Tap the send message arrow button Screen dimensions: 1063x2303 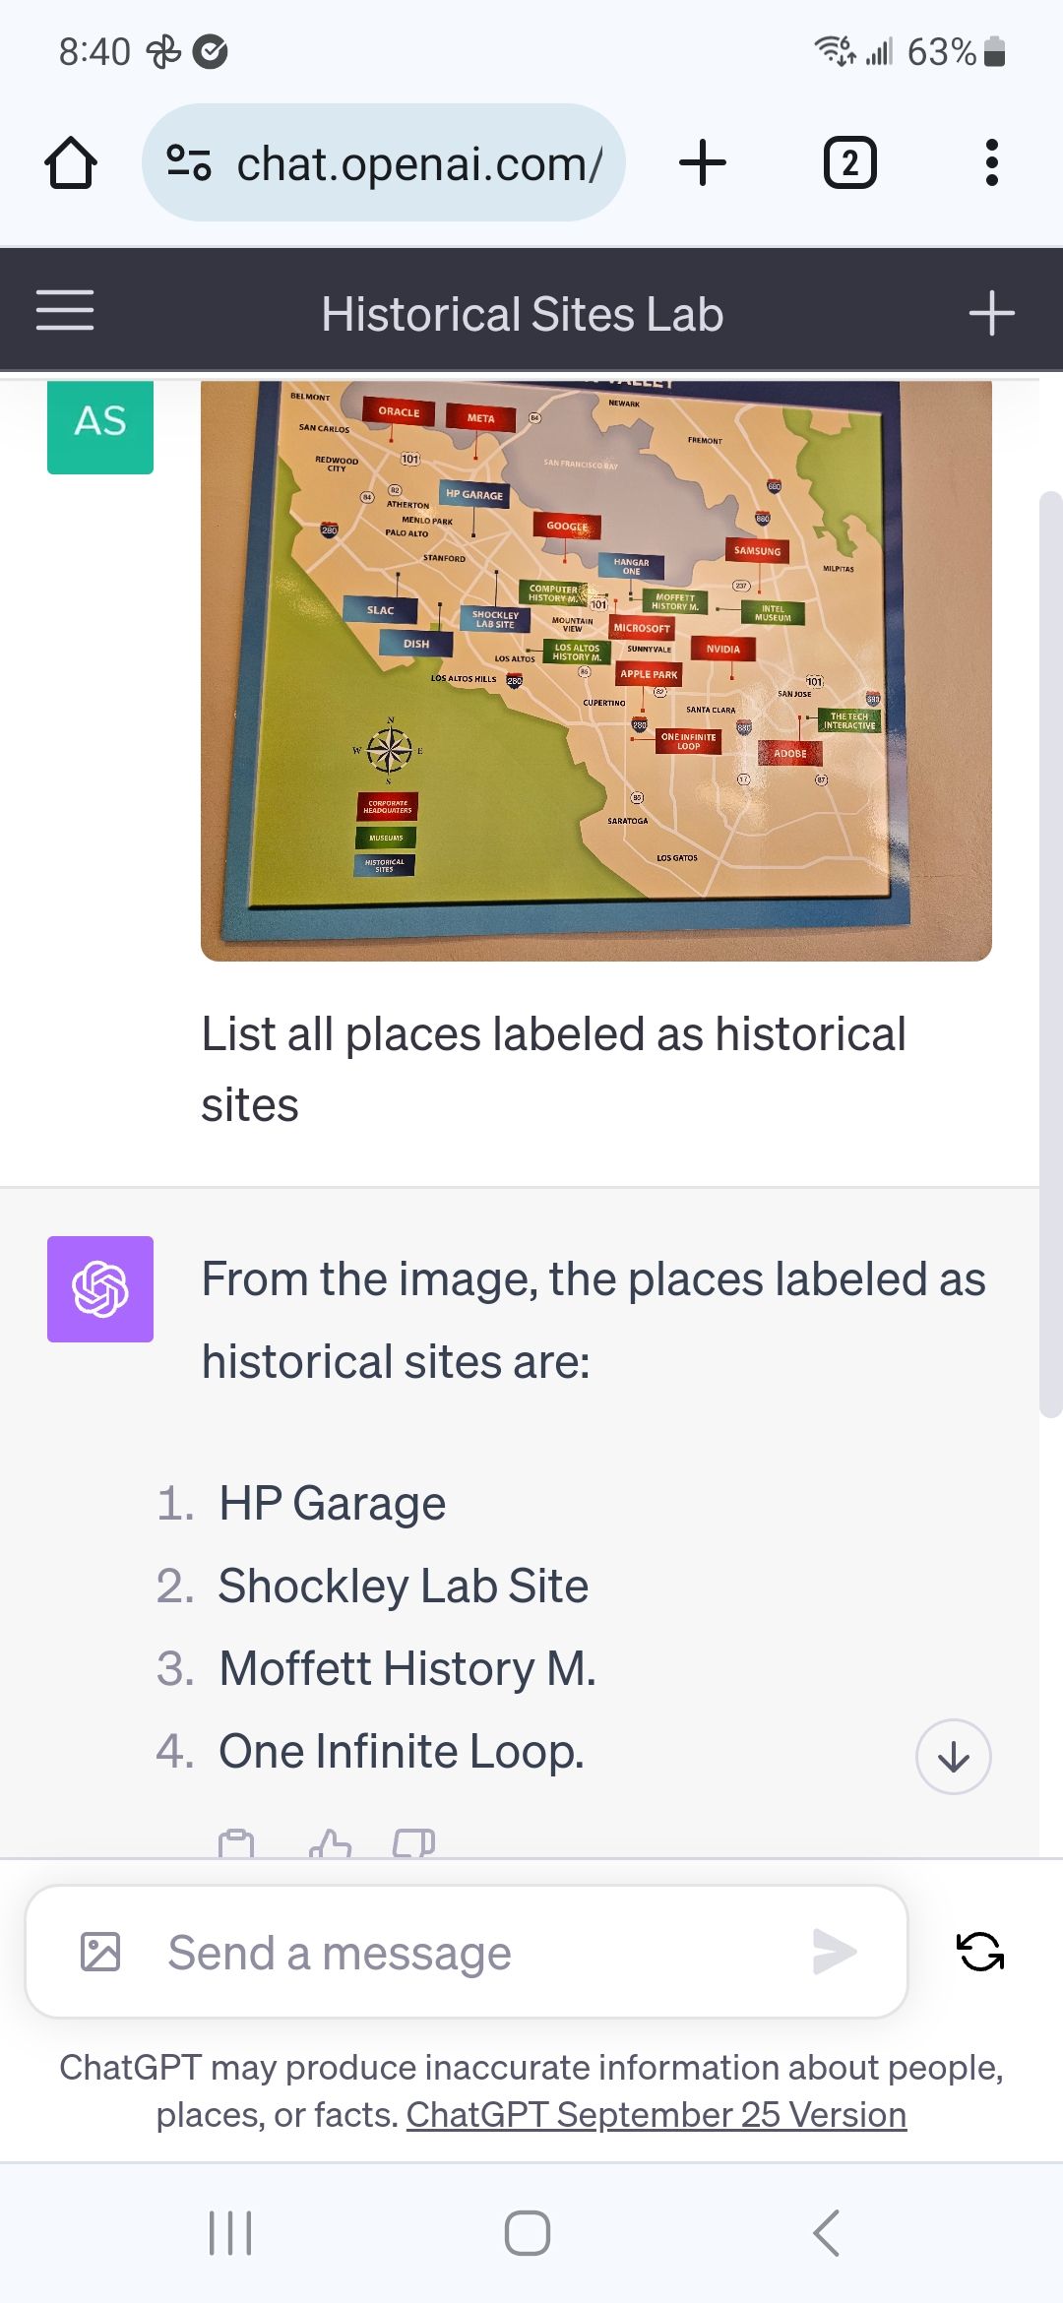835,1952
